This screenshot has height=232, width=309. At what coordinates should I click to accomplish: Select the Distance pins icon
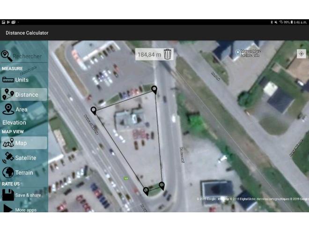point(8,94)
